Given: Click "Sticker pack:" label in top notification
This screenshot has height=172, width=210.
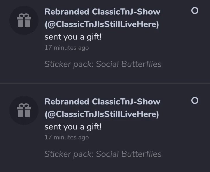Looking at the screenshot, I should (x=69, y=64).
